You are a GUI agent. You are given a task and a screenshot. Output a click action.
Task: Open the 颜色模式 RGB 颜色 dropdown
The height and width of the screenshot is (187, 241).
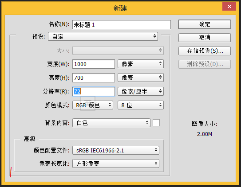(93, 105)
